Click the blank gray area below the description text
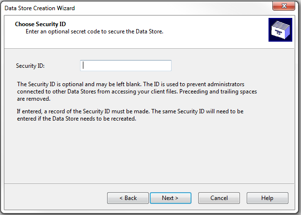 149,153
